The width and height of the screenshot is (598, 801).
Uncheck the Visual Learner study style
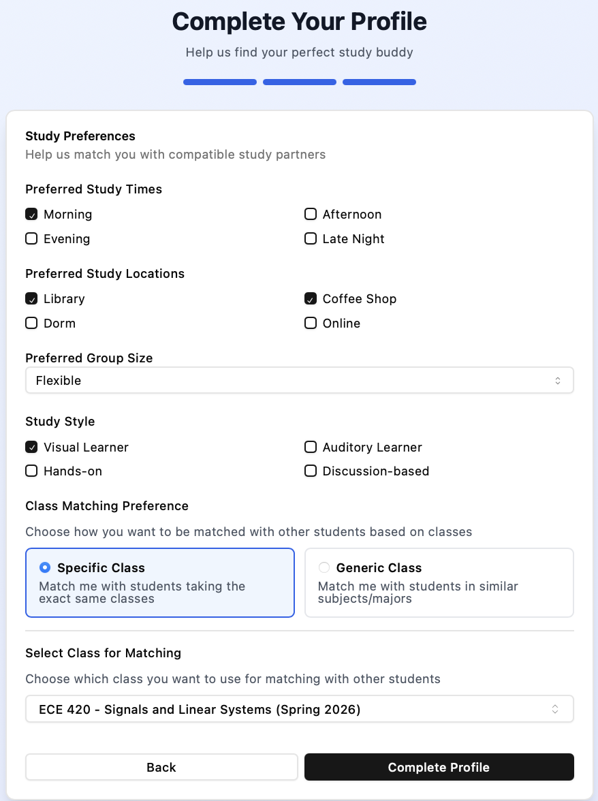tap(31, 447)
